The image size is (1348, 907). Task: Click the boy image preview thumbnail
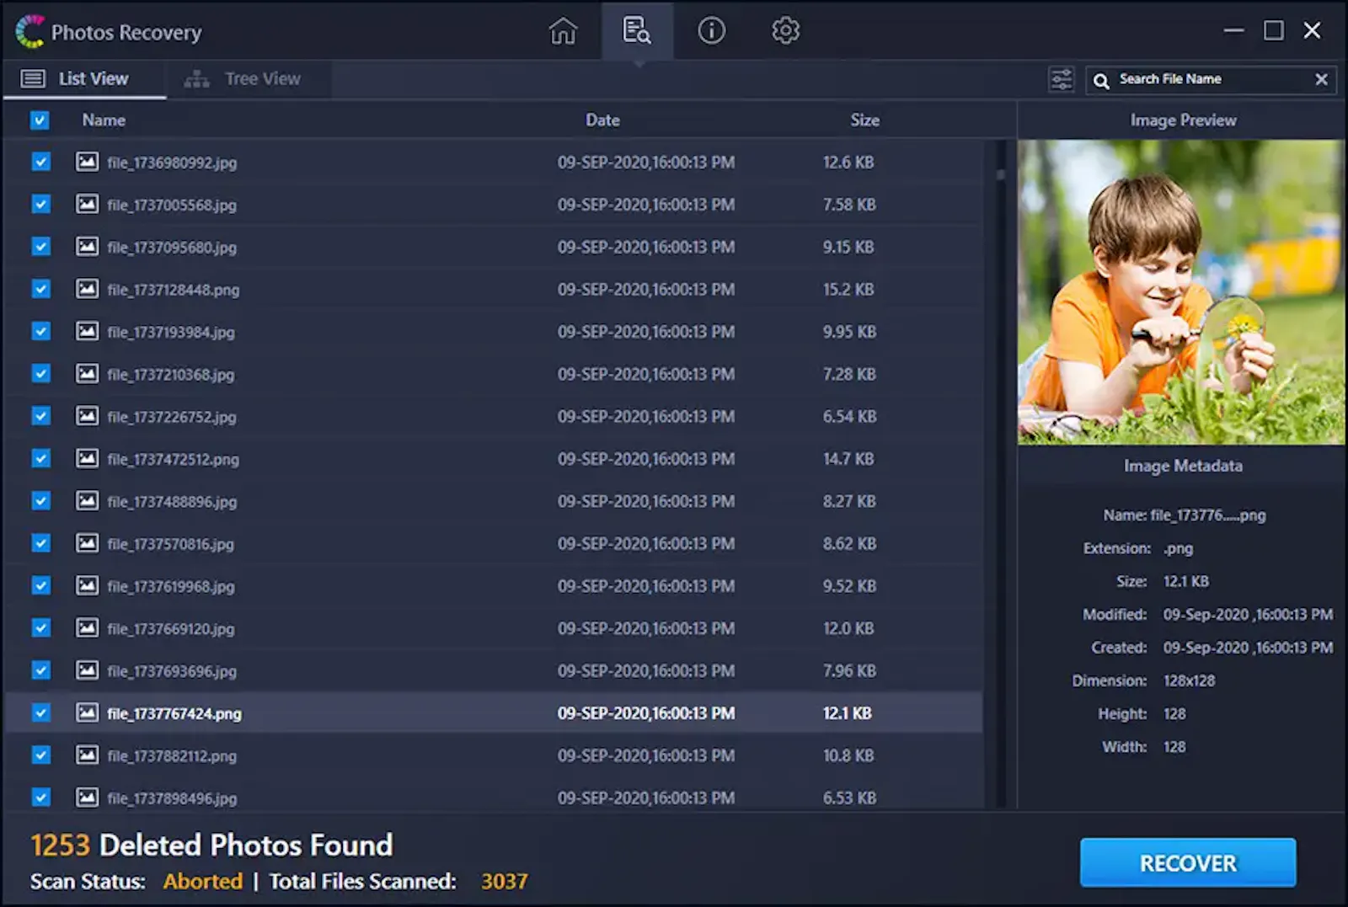tap(1181, 292)
